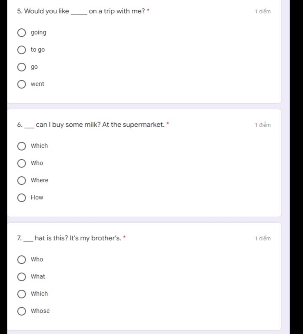303x334 pixels.
Task: Select 'Where' radio button
Action: [22, 180]
